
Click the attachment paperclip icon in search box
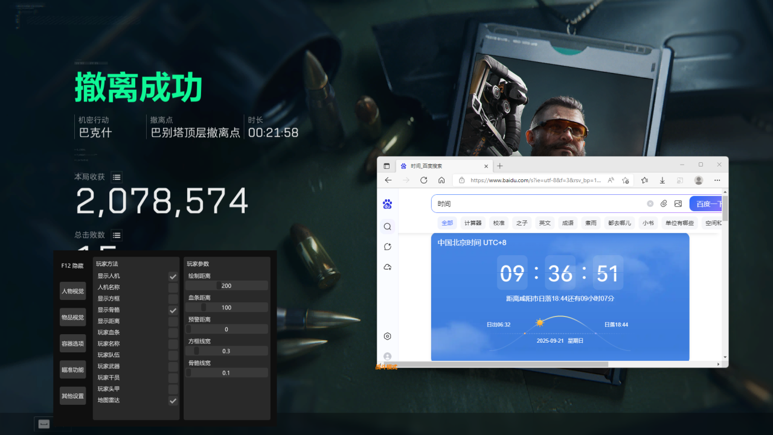664,204
